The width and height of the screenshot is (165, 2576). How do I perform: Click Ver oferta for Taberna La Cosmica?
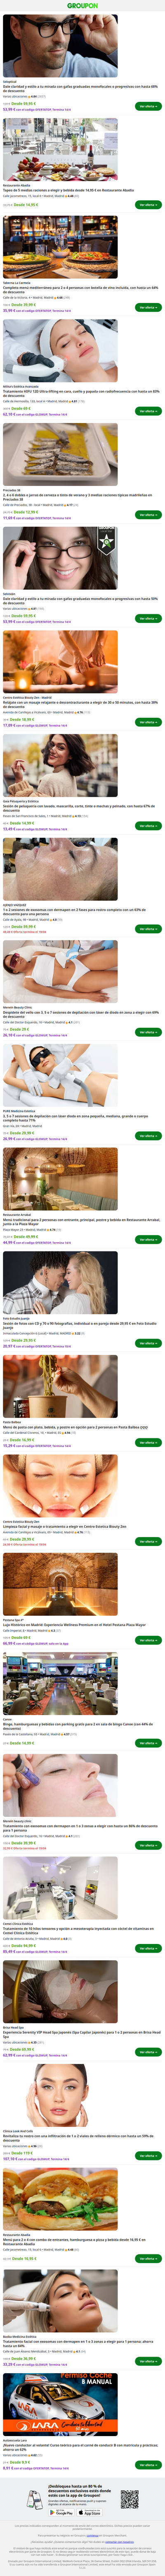click(x=148, y=308)
